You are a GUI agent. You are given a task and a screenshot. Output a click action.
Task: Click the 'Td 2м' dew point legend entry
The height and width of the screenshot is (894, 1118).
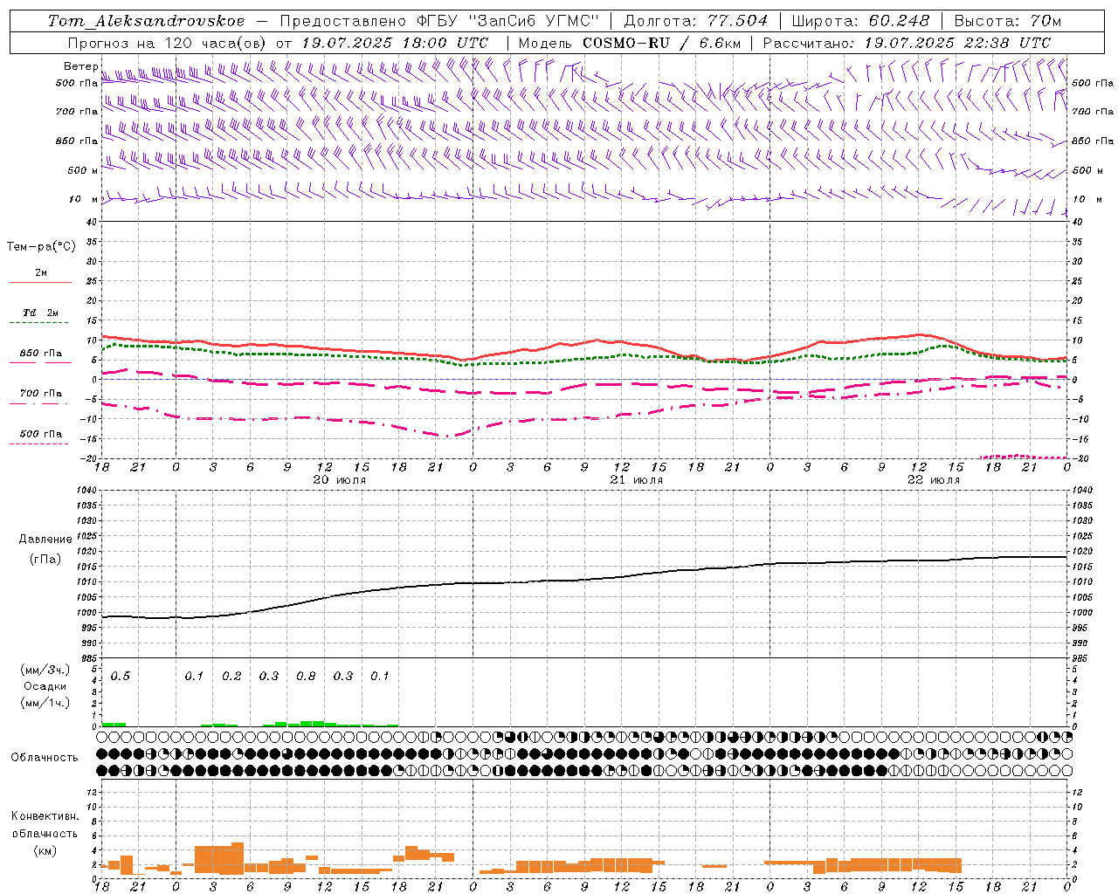[40, 313]
